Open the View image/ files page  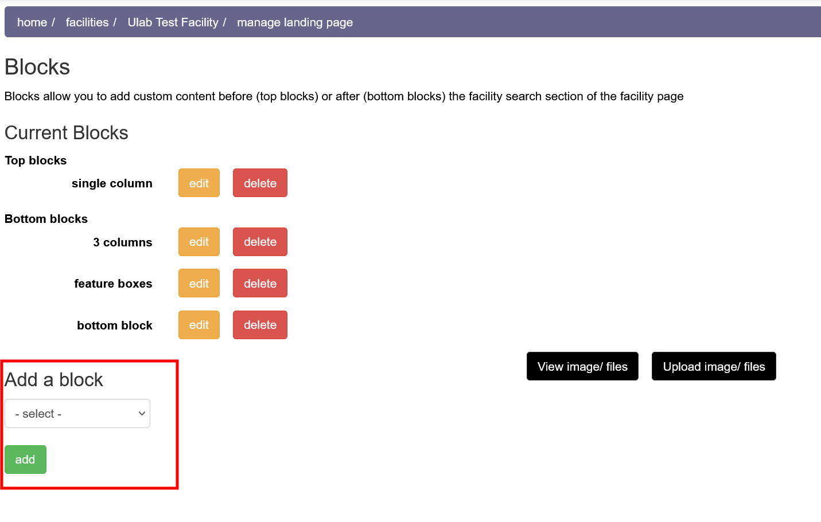click(582, 367)
